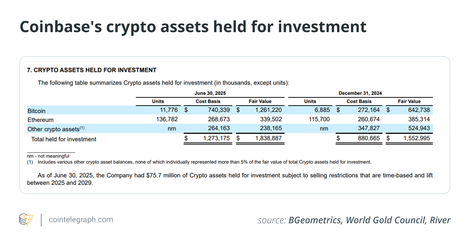Click the source text BGeometrics, World Gold Council, River
The height and width of the screenshot is (246, 470).
(x=369, y=220)
